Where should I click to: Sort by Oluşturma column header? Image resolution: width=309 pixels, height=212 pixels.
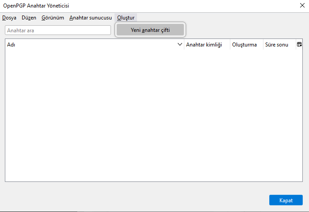[247, 45]
